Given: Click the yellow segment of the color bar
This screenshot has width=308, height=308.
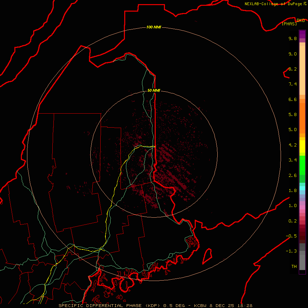Looking at the screenshot, I should (x=302, y=146).
